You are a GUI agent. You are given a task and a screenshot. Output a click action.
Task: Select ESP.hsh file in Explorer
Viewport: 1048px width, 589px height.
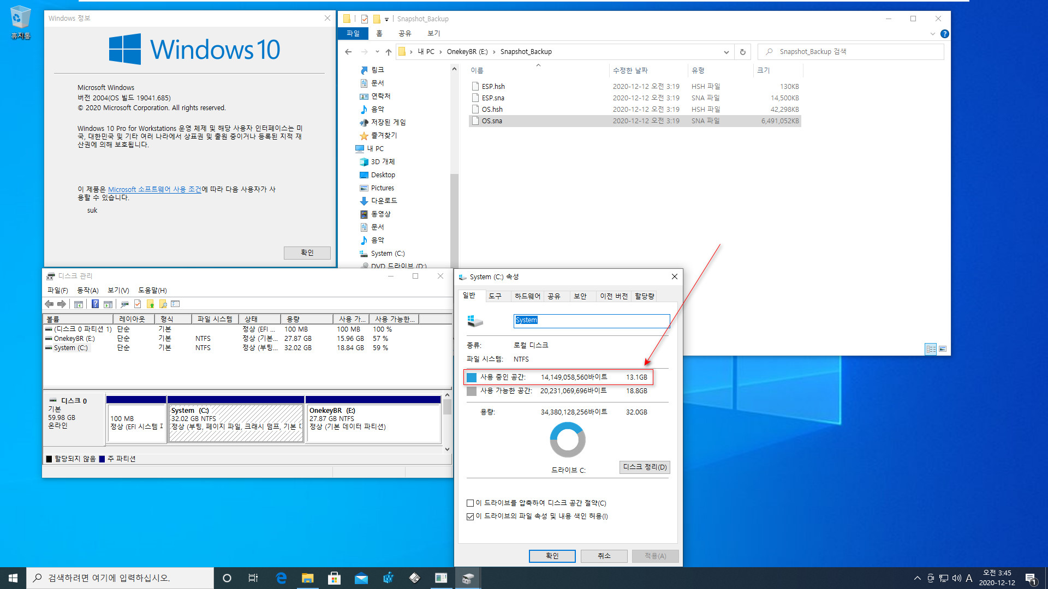coord(634,87)
